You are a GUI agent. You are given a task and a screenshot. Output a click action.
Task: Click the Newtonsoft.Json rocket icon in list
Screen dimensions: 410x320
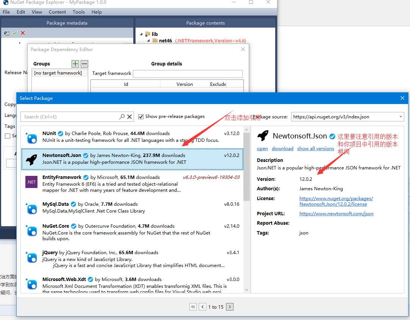click(x=31, y=159)
